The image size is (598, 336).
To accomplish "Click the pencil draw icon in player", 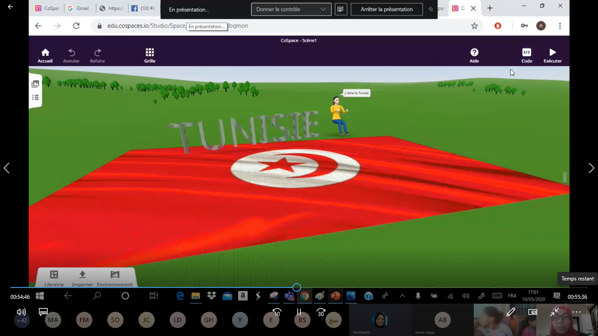I will (511, 312).
